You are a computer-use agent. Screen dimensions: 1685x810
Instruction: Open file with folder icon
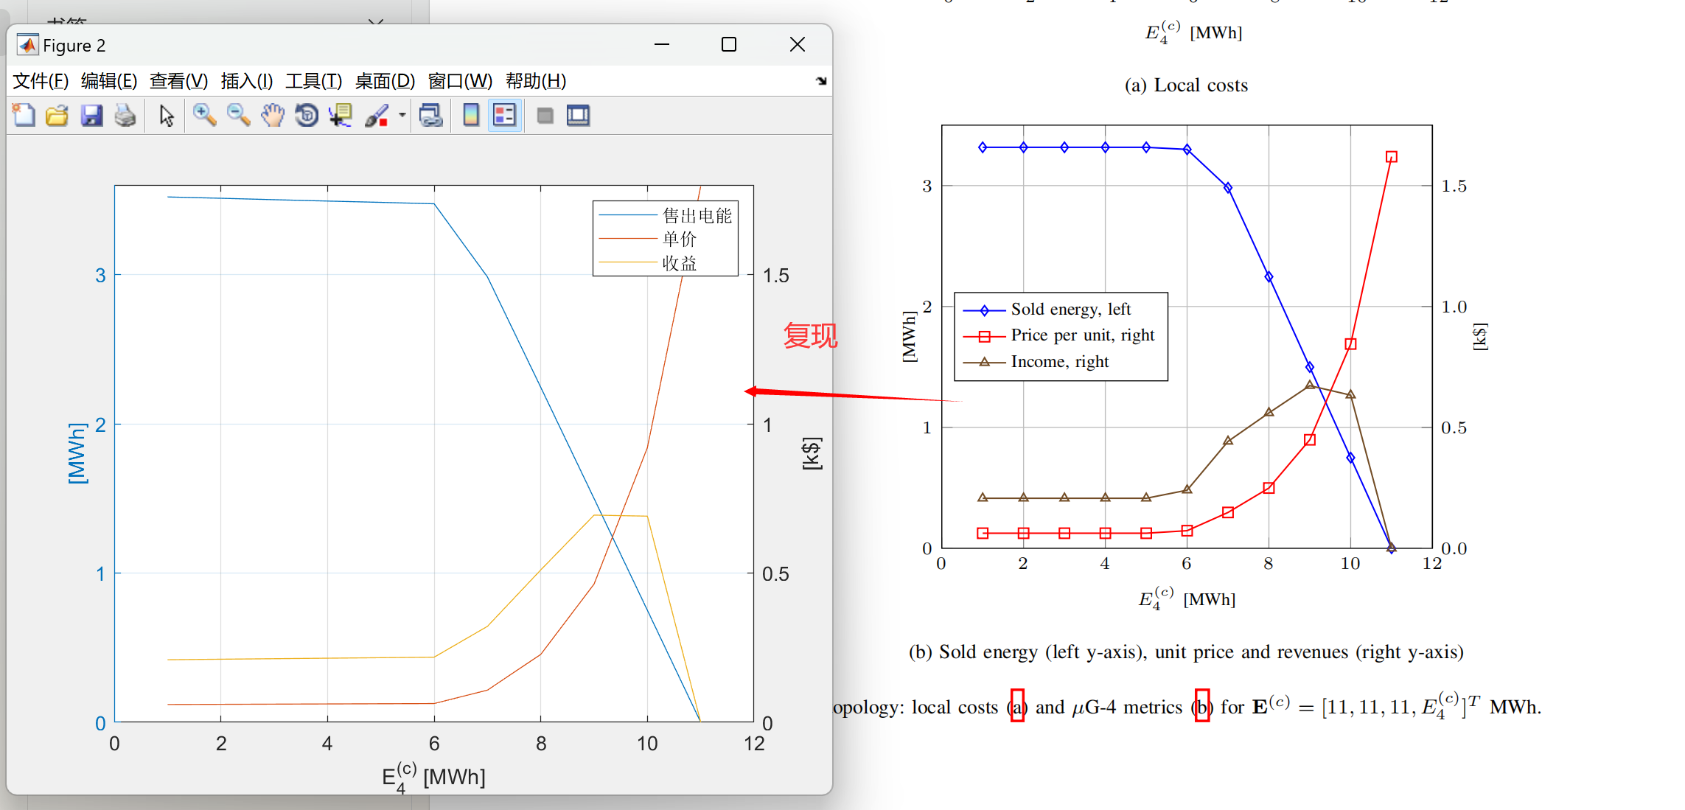tap(57, 116)
